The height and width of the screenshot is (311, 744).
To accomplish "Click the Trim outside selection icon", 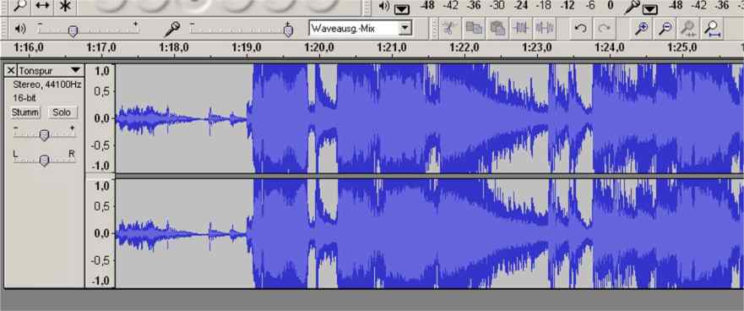I will click(x=521, y=29).
